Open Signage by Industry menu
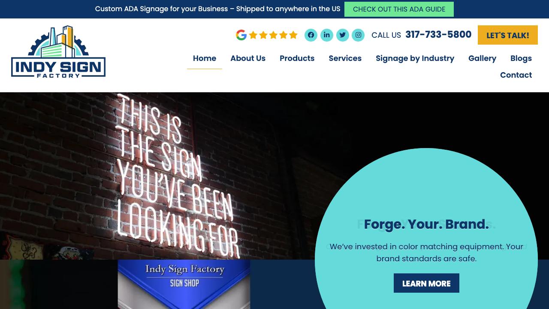Viewport: 549px width, 309px height. click(415, 58)
